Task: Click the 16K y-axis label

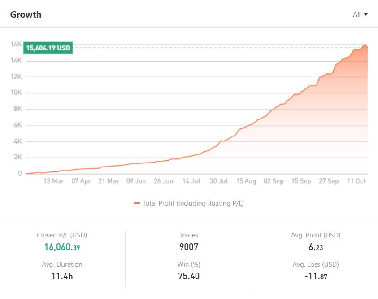Action: pos(16,44)
